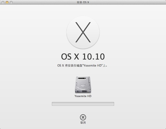Click the text "OS X 将安装在磁盘"
The height and width of the screenshot is (129, 166).
(x=70, y=65)
